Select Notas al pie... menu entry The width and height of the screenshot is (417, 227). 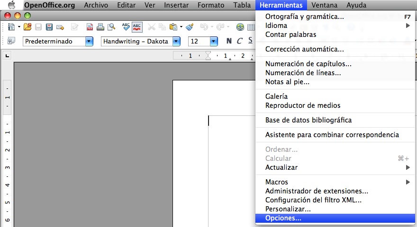(x=335, y=82)
